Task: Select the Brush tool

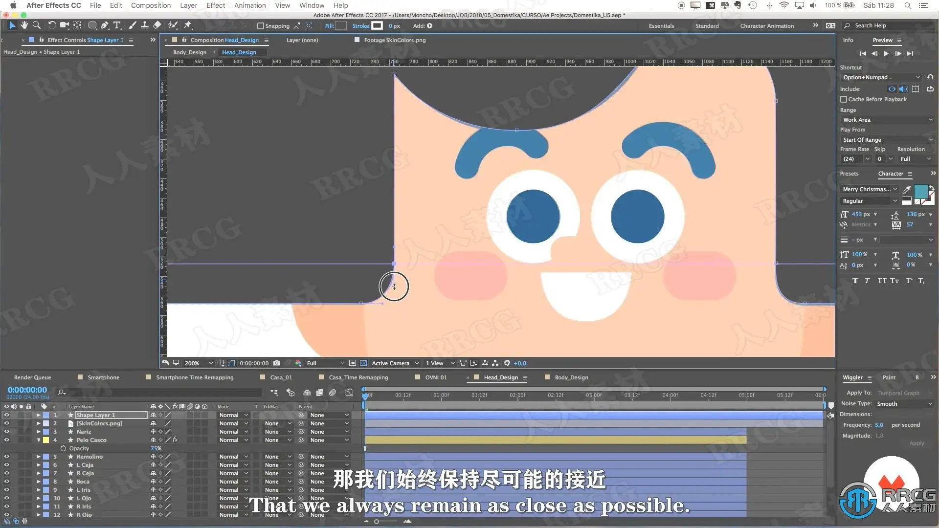Action: (x=133, y=25)
